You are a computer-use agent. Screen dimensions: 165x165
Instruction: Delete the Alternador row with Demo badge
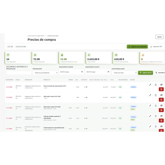pyautogui.click(x=161, y=110)
